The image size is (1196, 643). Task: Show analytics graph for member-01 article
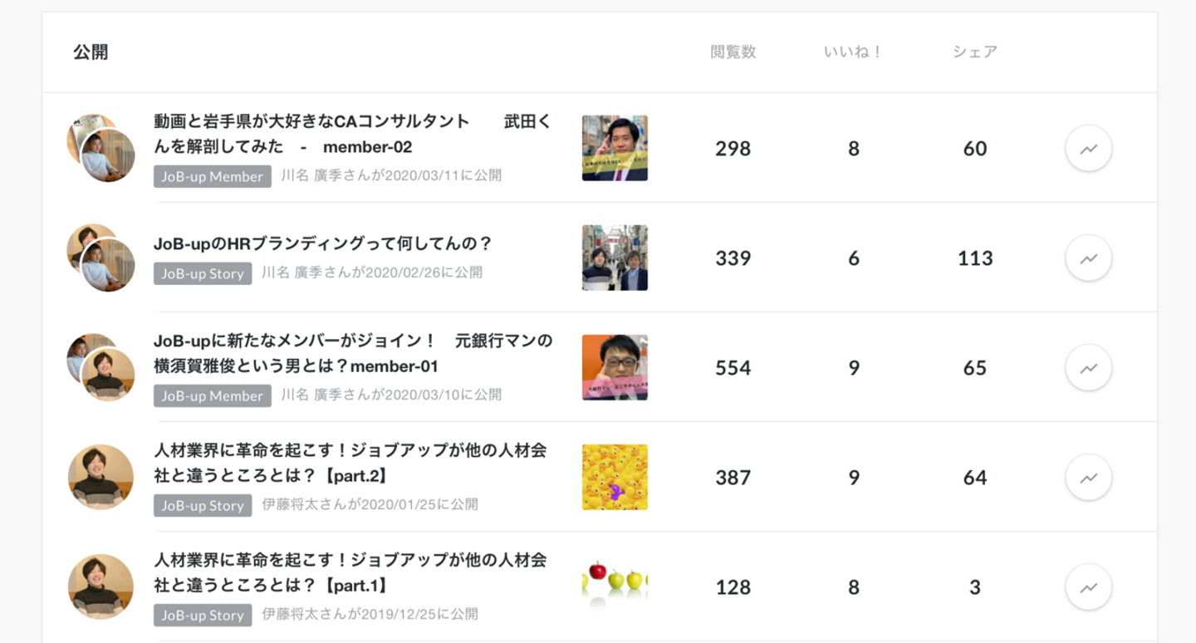click(x=1088, y=368)
